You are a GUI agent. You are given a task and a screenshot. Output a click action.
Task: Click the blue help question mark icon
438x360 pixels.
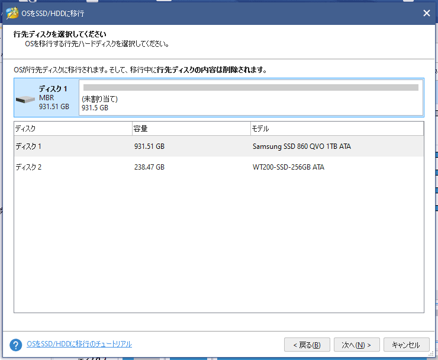tap(16, 345)
